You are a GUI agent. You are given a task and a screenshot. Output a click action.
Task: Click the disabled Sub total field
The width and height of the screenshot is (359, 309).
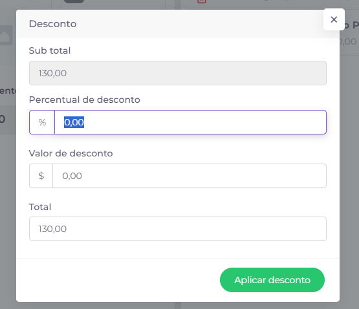click(x=178, y=73)
